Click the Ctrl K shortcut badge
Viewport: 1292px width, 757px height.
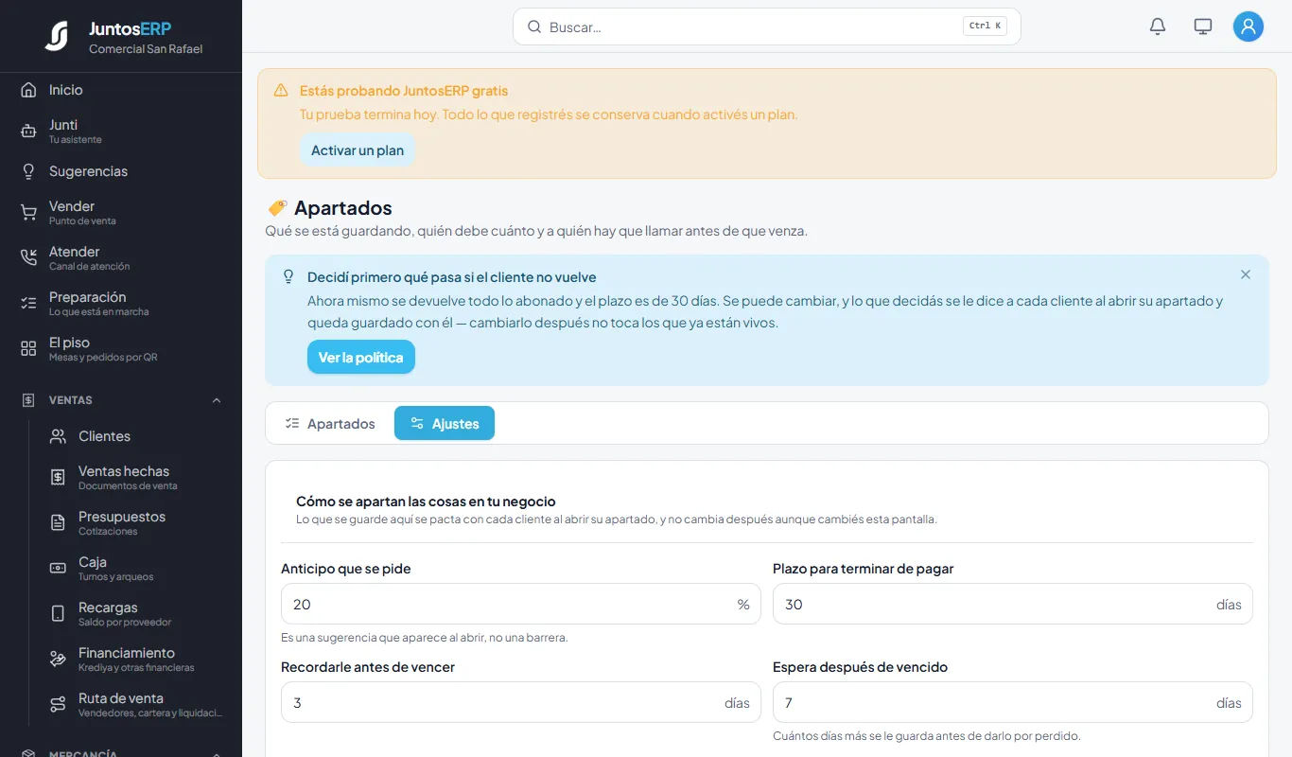(985, 26)
